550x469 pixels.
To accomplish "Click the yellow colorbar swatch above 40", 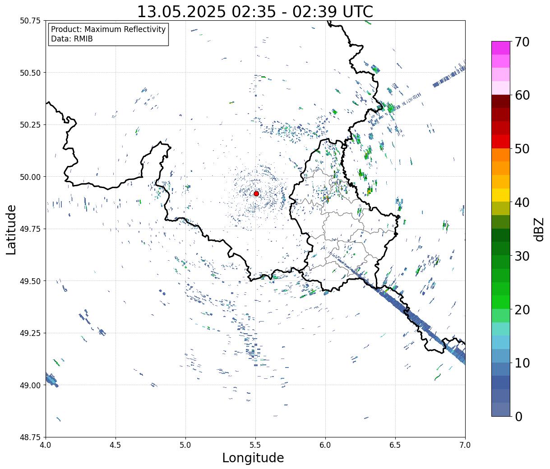I will 501,195.
